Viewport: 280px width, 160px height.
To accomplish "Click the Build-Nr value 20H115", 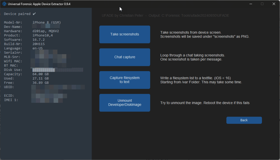I will point(39,44).
